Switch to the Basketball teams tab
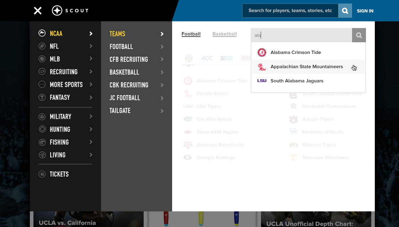Image resolution: width=399 pixels, height=227 pixels. point(225,34)
